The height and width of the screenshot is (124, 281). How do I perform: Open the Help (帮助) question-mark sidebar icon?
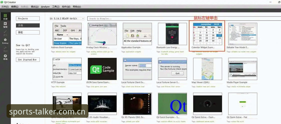click(5, 57)
